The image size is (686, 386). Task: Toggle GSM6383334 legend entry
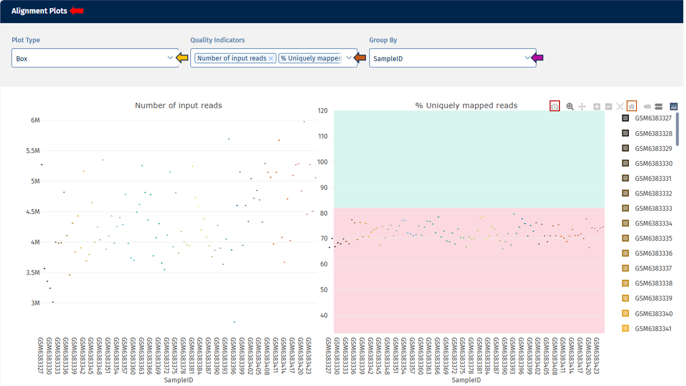pyautogui.click(x=653, y=223)
